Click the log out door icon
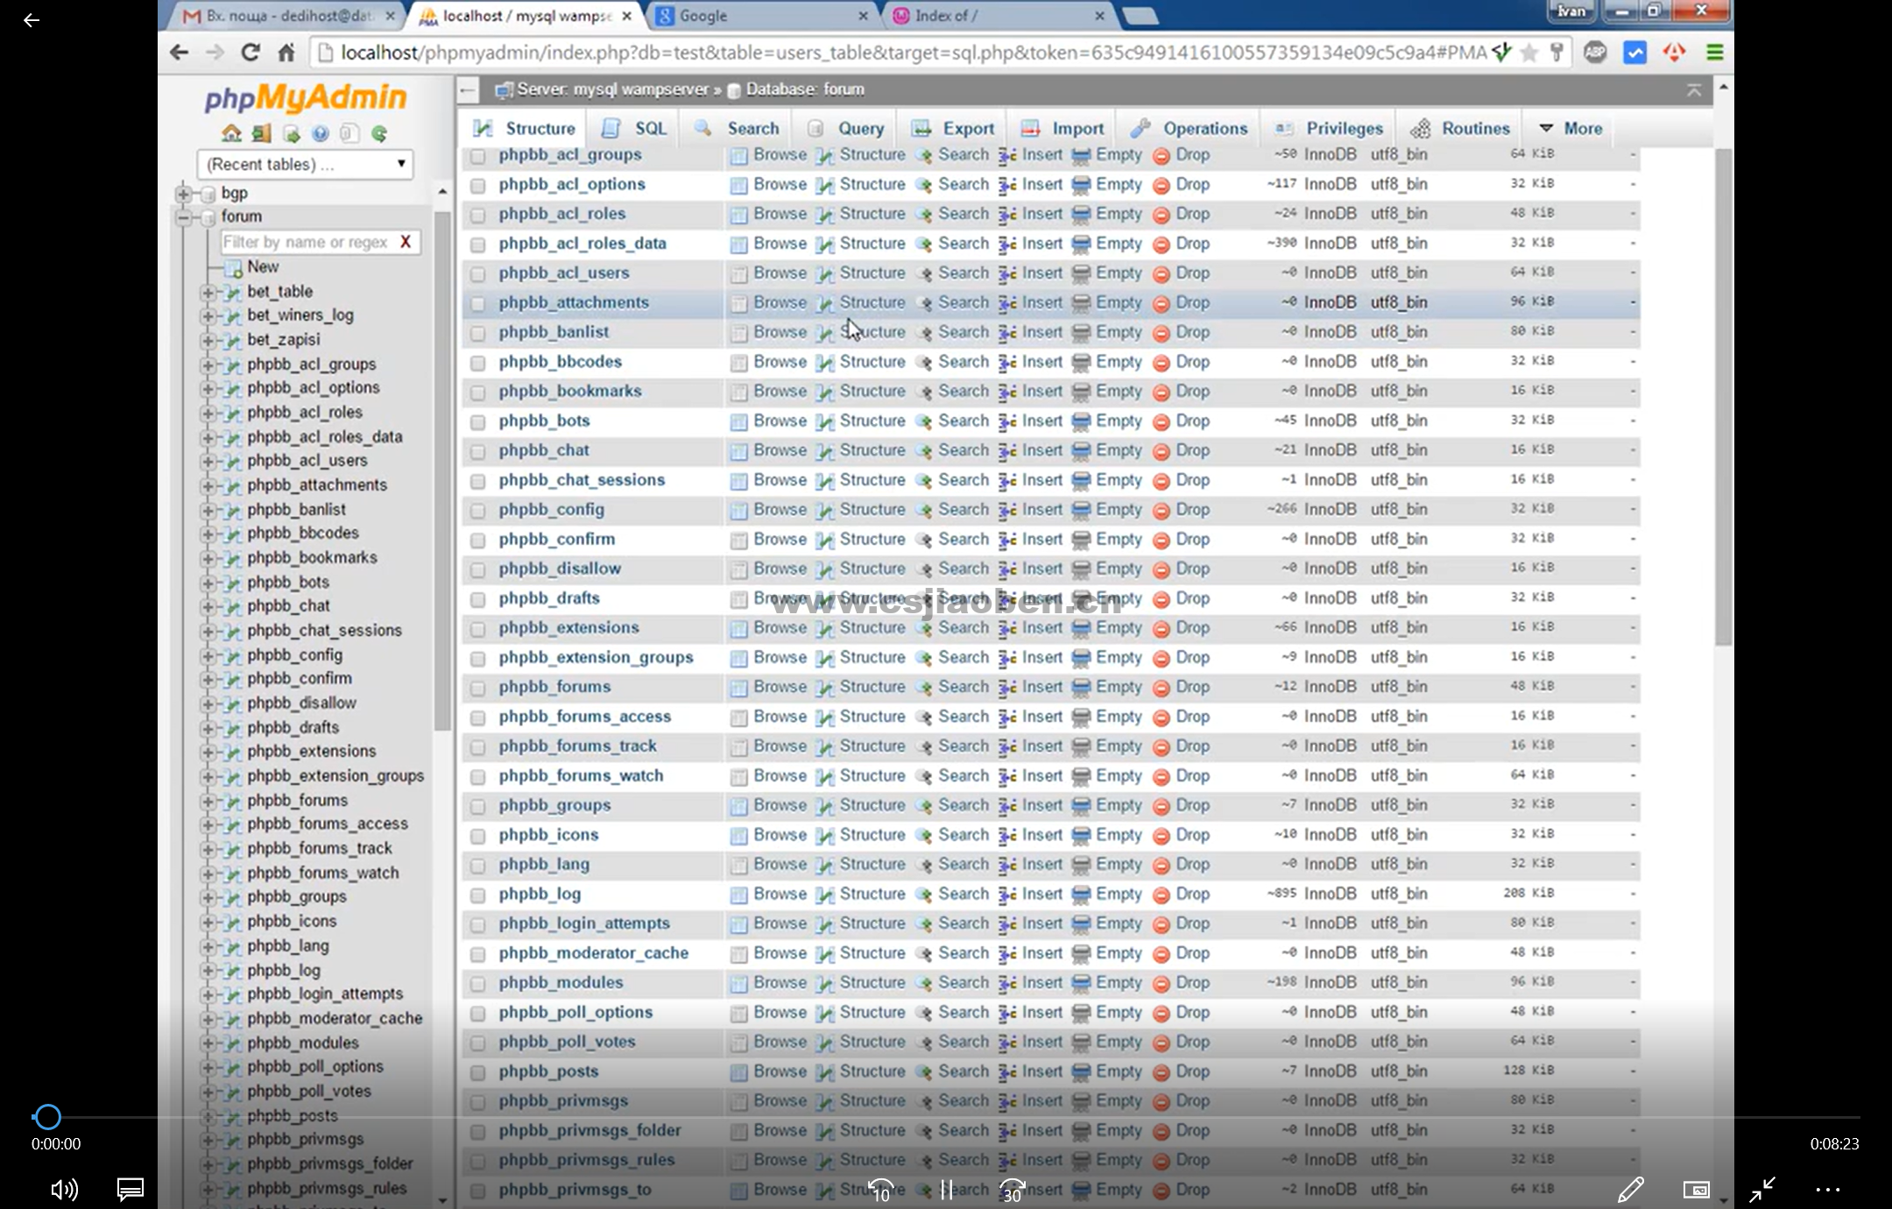 coord(261,133)
